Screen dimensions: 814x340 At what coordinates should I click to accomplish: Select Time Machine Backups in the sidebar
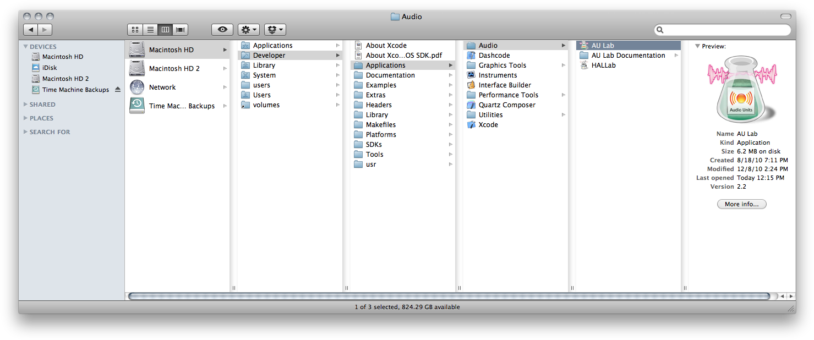[x=72, y=90]
